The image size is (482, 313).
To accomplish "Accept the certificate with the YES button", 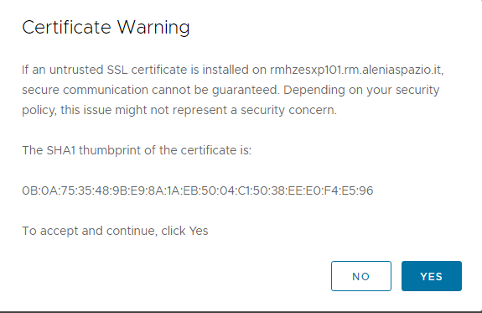I will tap(431, 276).
